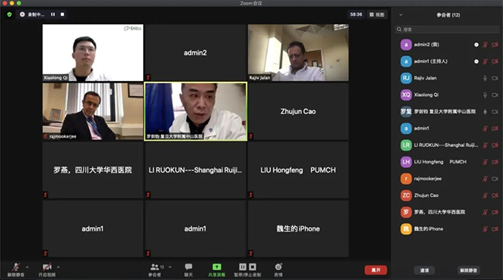This screenshot has width=503, height=280.
Task: Click the red leave meeting button
Action: coord(376,270)
